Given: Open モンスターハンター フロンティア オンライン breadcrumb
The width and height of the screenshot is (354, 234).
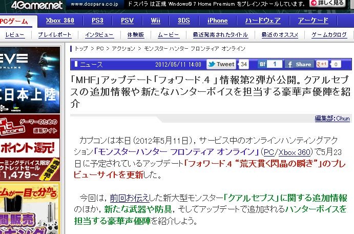Looking at the screenshot, I should coord(195,49).
